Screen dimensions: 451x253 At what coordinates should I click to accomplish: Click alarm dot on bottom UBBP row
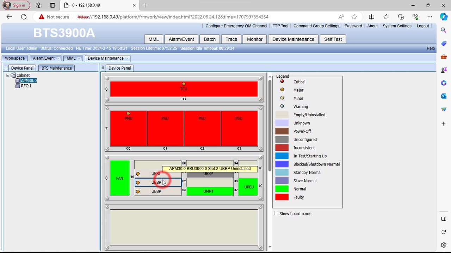coord(138,192)
